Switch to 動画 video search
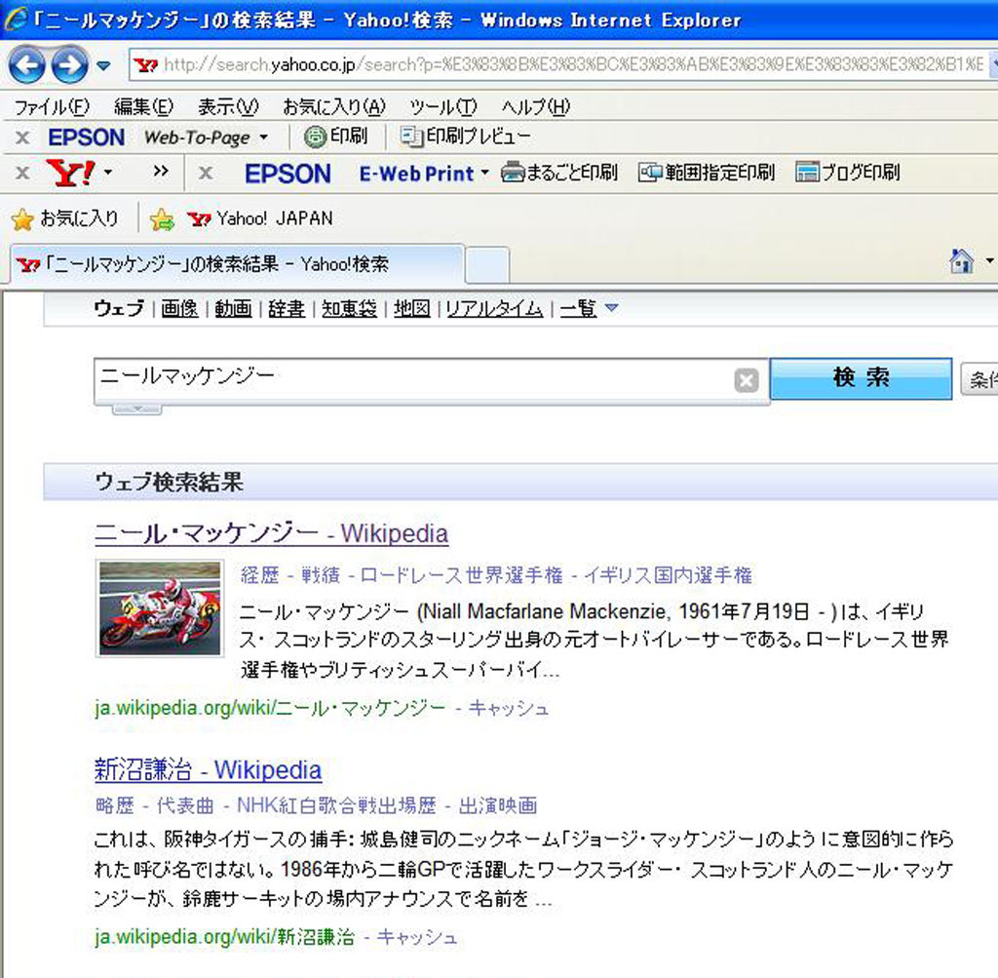998x978 pixels. tap(233, 309)
